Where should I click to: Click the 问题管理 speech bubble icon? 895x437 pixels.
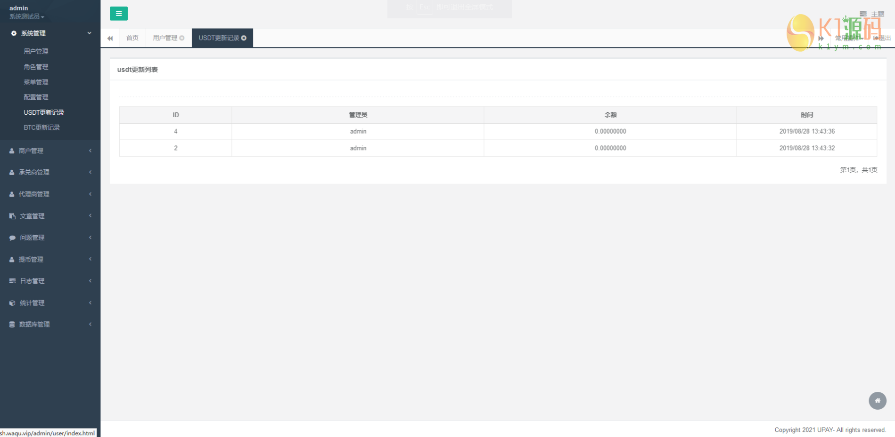pyautogui.click(x=12, y=238)
